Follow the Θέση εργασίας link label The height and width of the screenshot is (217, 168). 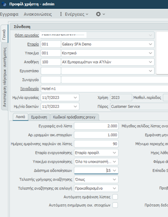27,35
